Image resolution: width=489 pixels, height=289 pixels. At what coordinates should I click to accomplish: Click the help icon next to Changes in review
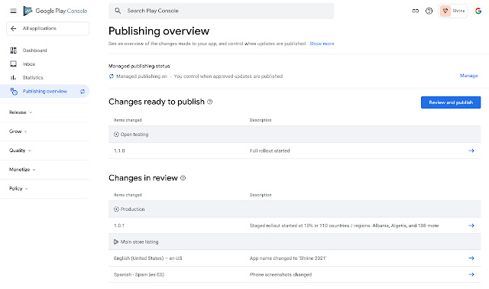183,178
